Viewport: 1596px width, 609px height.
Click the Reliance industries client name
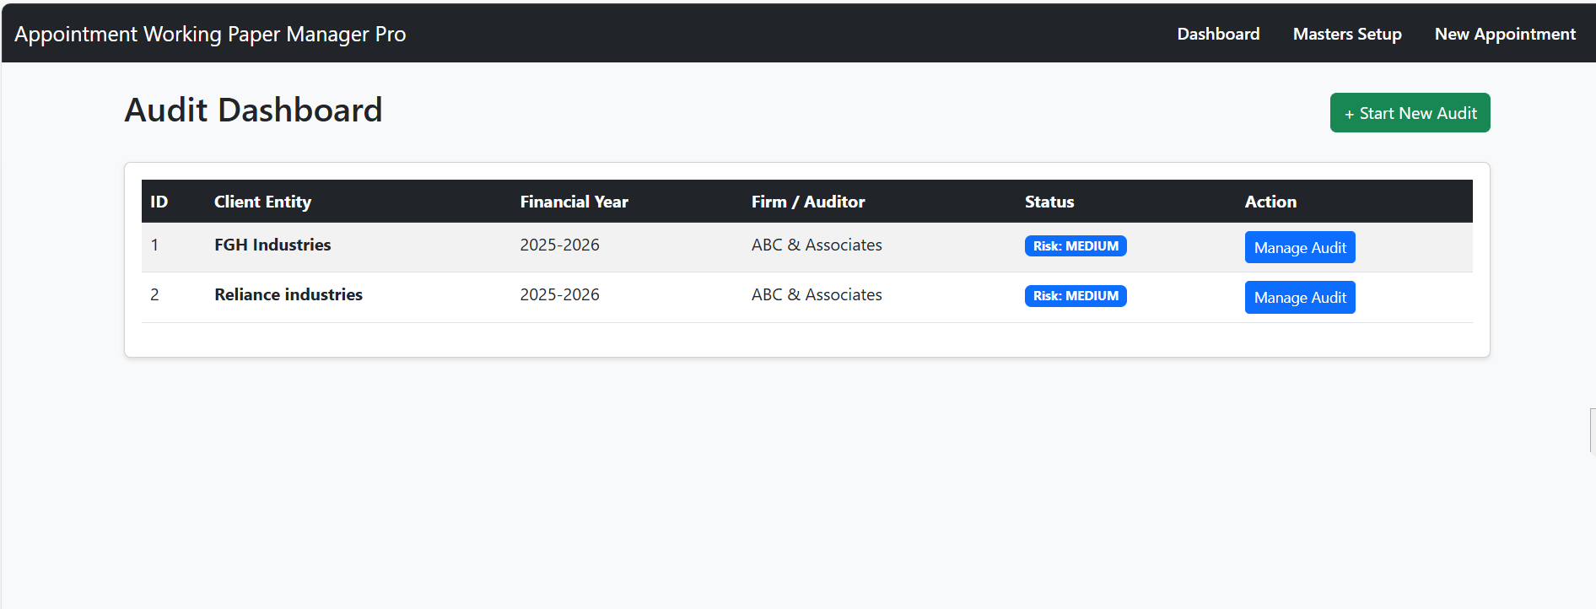(288, 294)
